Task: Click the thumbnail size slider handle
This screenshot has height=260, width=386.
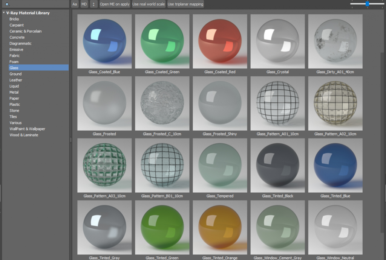Action: point(367,4)
